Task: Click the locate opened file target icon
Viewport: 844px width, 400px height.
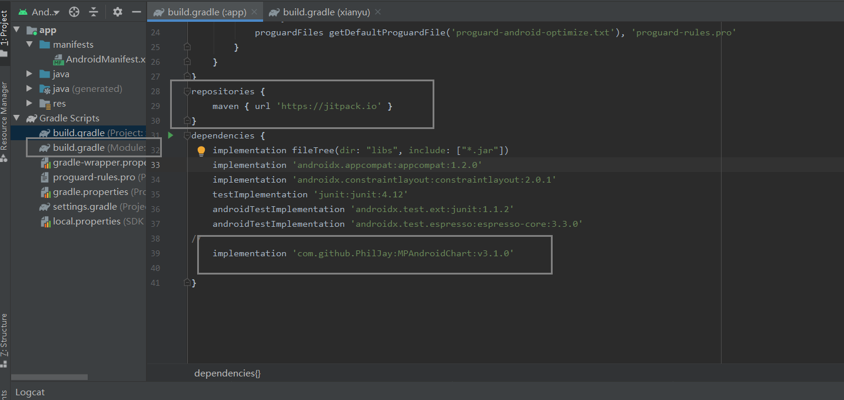Action: tap(74, 12)
